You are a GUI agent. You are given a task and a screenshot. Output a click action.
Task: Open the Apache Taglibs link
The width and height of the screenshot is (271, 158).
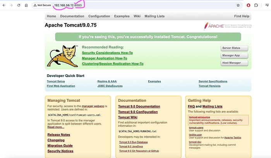tap(233, 138)
